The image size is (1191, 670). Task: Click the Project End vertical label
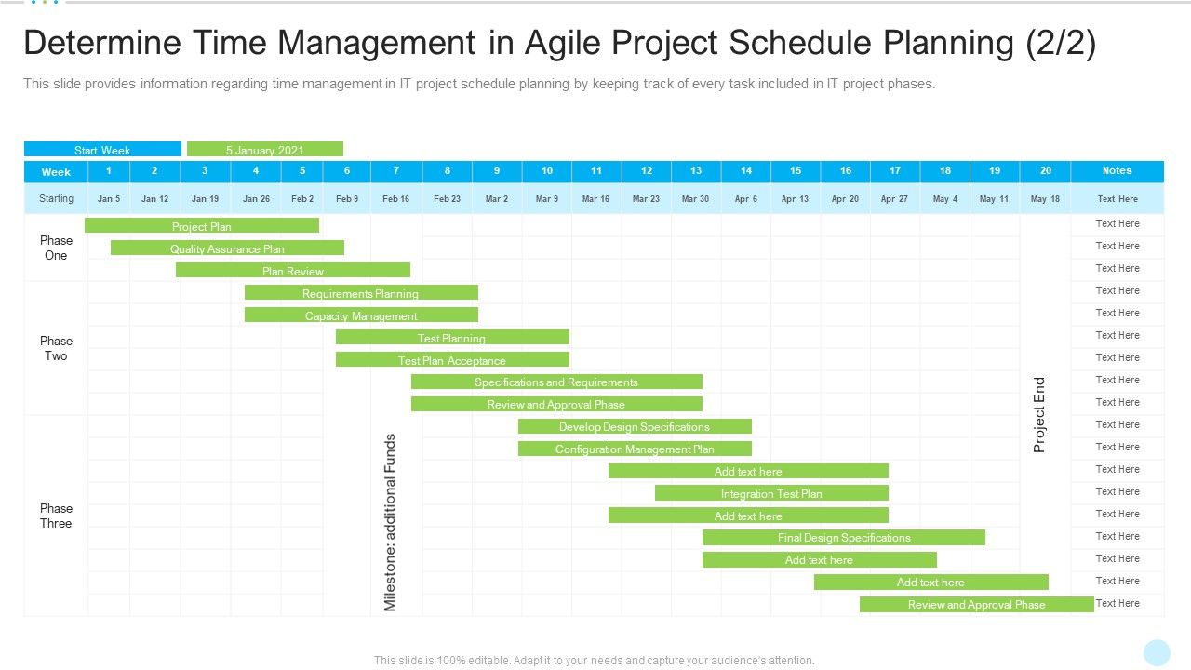(x=1040, y=414)
